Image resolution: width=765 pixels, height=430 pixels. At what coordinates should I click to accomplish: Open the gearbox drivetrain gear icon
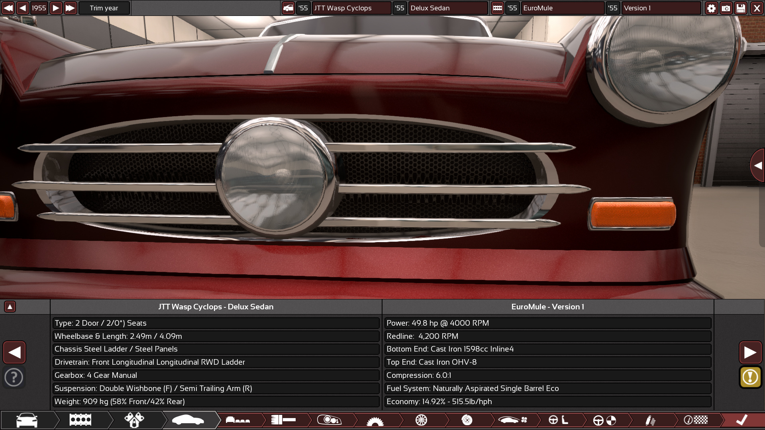[375, 420]
